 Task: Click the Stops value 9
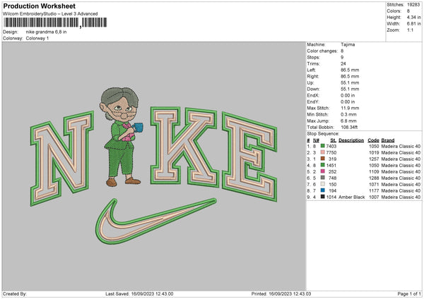[342, 57]
